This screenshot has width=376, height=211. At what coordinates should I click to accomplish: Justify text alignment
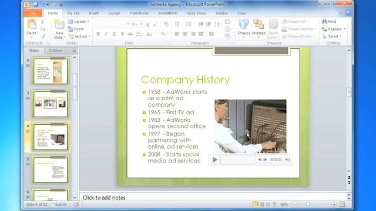pyautogui.click(x=201, y=34)
